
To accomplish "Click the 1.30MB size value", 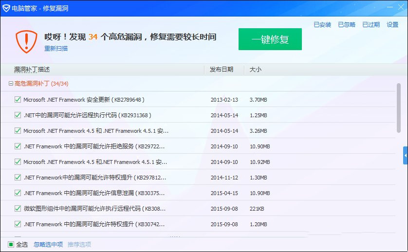I will pos(259,178).
